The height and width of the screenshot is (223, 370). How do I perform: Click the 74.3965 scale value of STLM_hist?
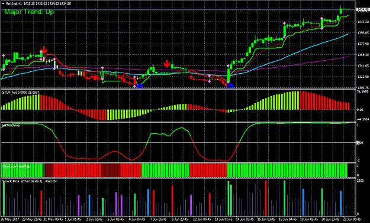[x=362, y=92]
